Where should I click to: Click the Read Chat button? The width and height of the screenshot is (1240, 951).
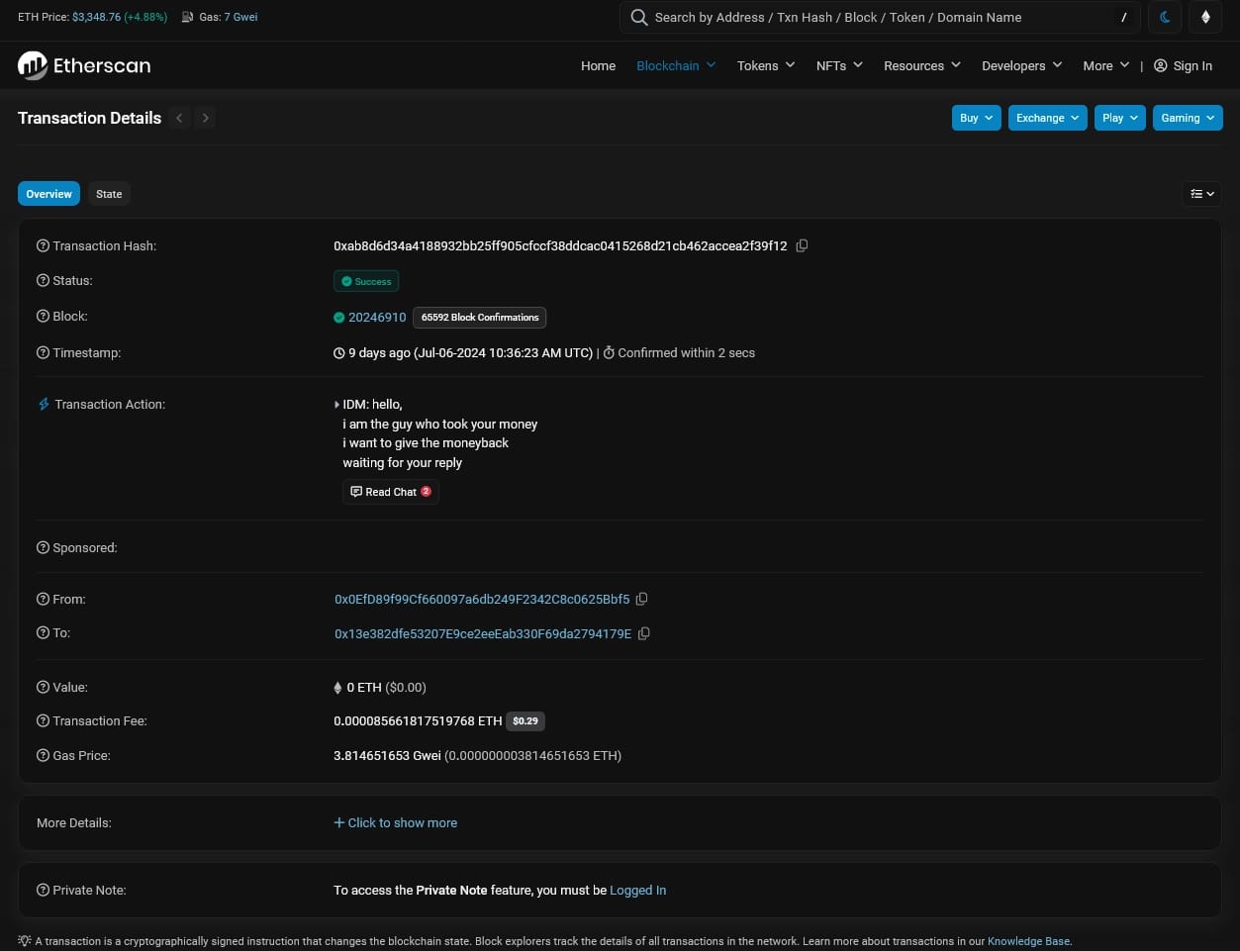390,492
